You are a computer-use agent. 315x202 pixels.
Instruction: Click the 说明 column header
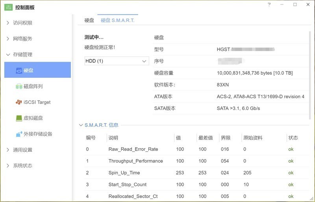click(x=113, y=138)
